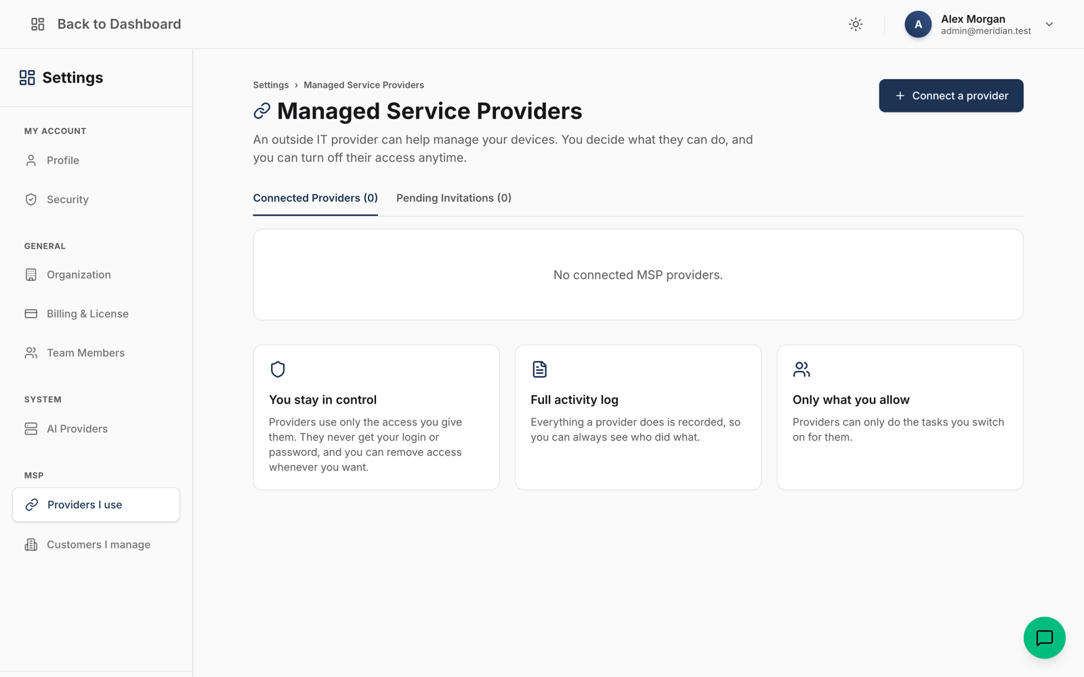Switch to Pending Invitations (0) tab
The image size is (1084, 677).
[x=454, y=198]
